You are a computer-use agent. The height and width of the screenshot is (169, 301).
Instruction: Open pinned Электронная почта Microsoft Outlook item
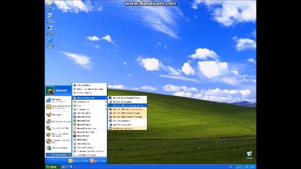[58, 107]
